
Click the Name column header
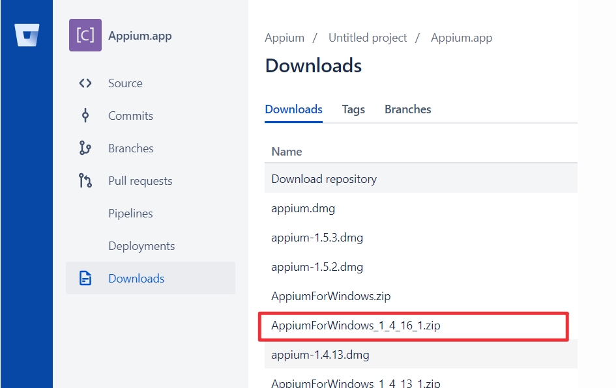[287, 152]
